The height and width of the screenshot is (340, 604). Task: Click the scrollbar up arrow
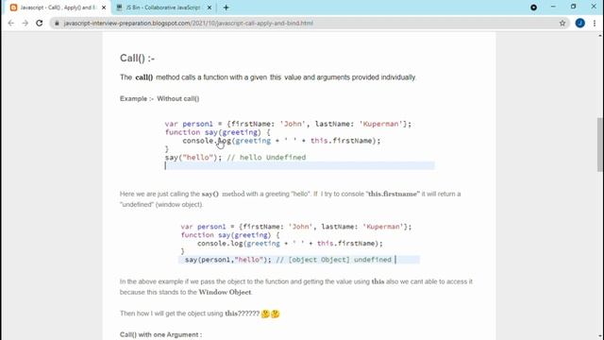[600, 36]
